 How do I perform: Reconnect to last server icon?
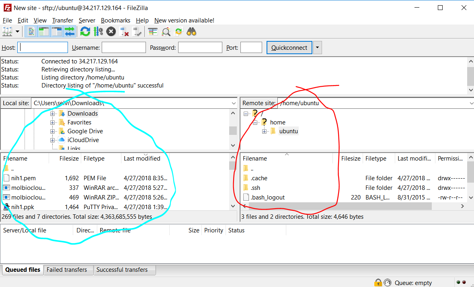pyautogui.click(x=137, y=31)
